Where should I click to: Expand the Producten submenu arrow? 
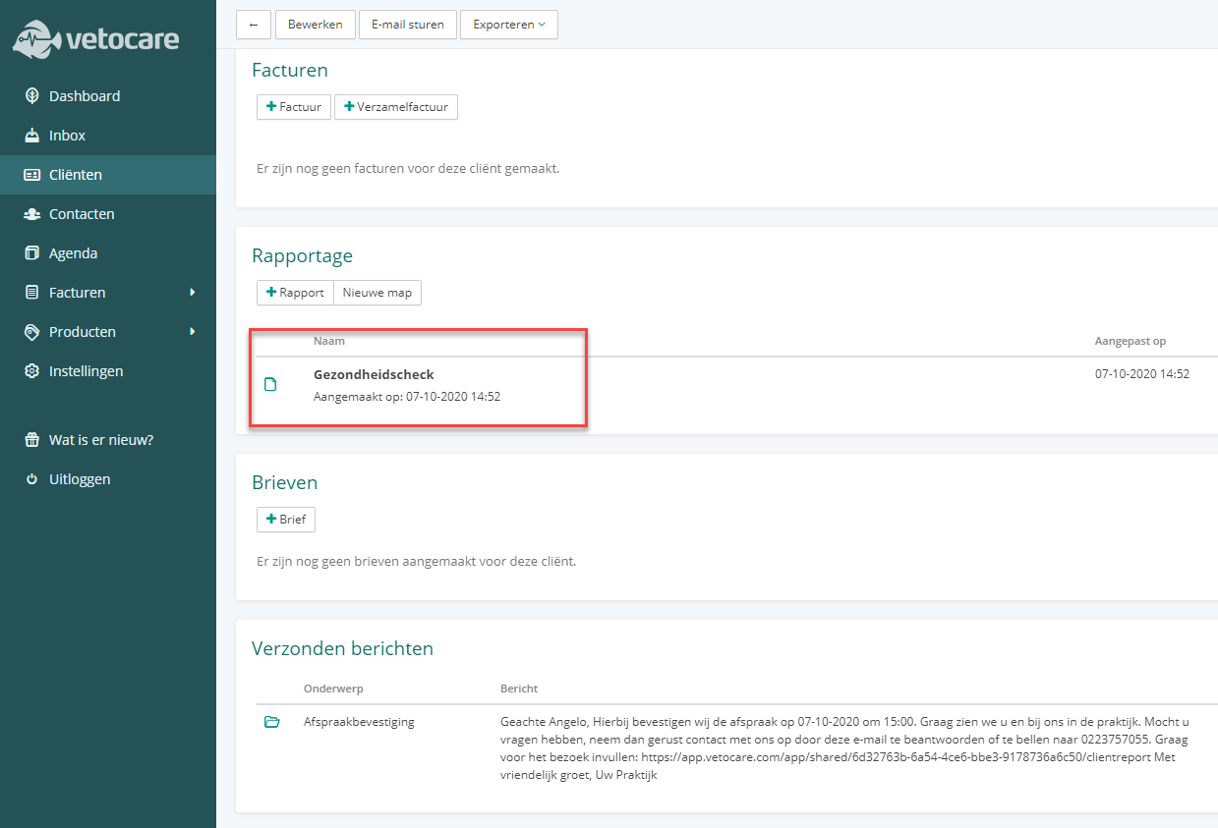click(193, 332)
